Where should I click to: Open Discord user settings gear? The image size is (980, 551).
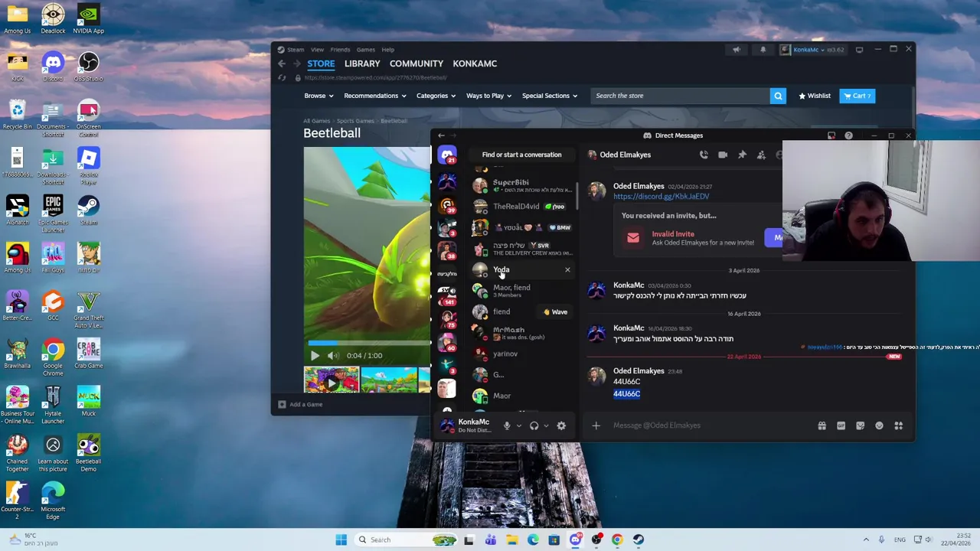click(x=561, y=425)
